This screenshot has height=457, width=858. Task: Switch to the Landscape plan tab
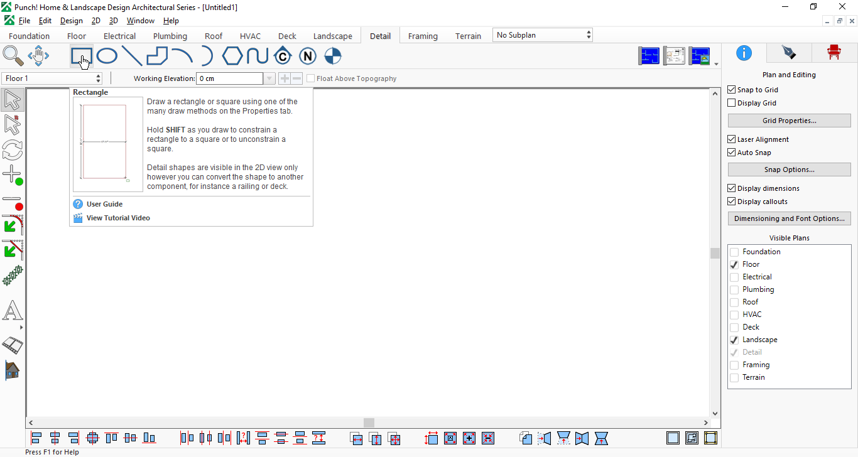(333, 36)
